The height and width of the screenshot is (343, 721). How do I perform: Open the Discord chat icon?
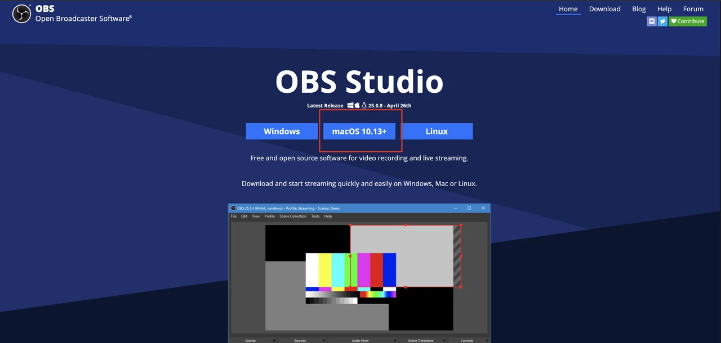point(652,21)
